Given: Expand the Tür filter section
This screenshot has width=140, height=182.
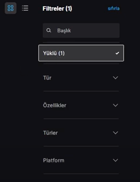Looking at the screenshot, I should (81, 78).
